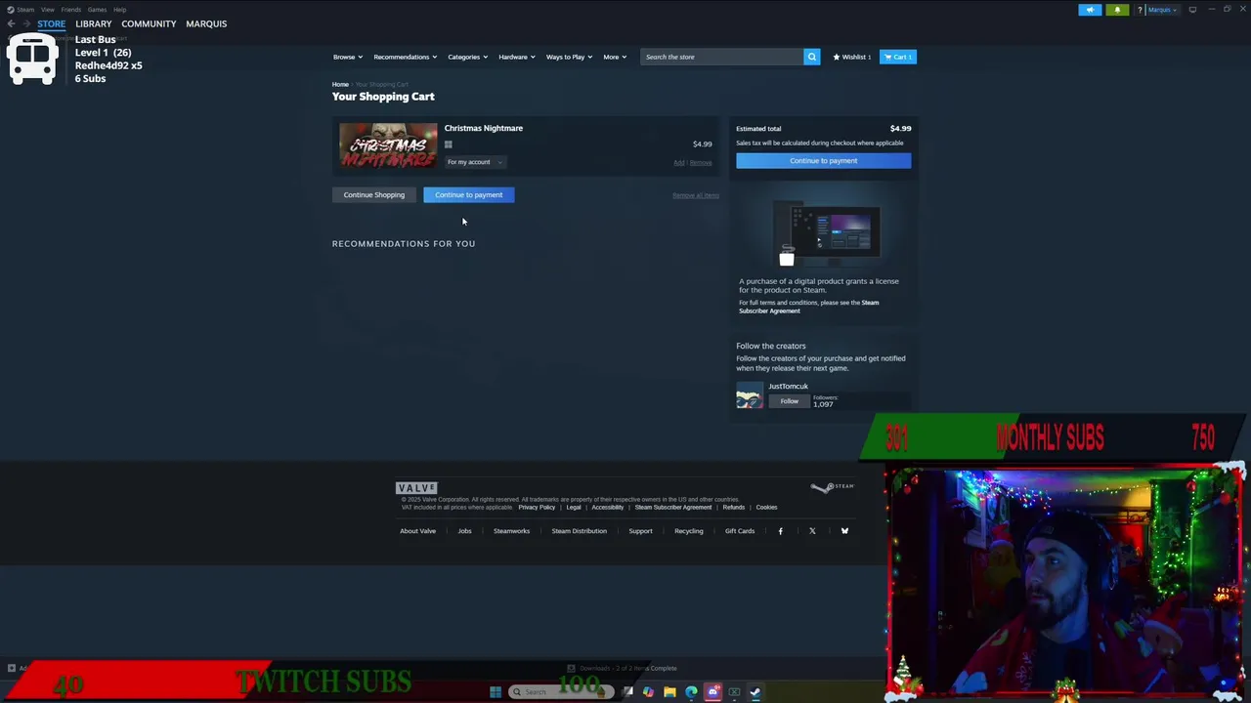Open the Xbox Game Bar taskbar icon
1251x703 pixels.
(x=734, y=692)
